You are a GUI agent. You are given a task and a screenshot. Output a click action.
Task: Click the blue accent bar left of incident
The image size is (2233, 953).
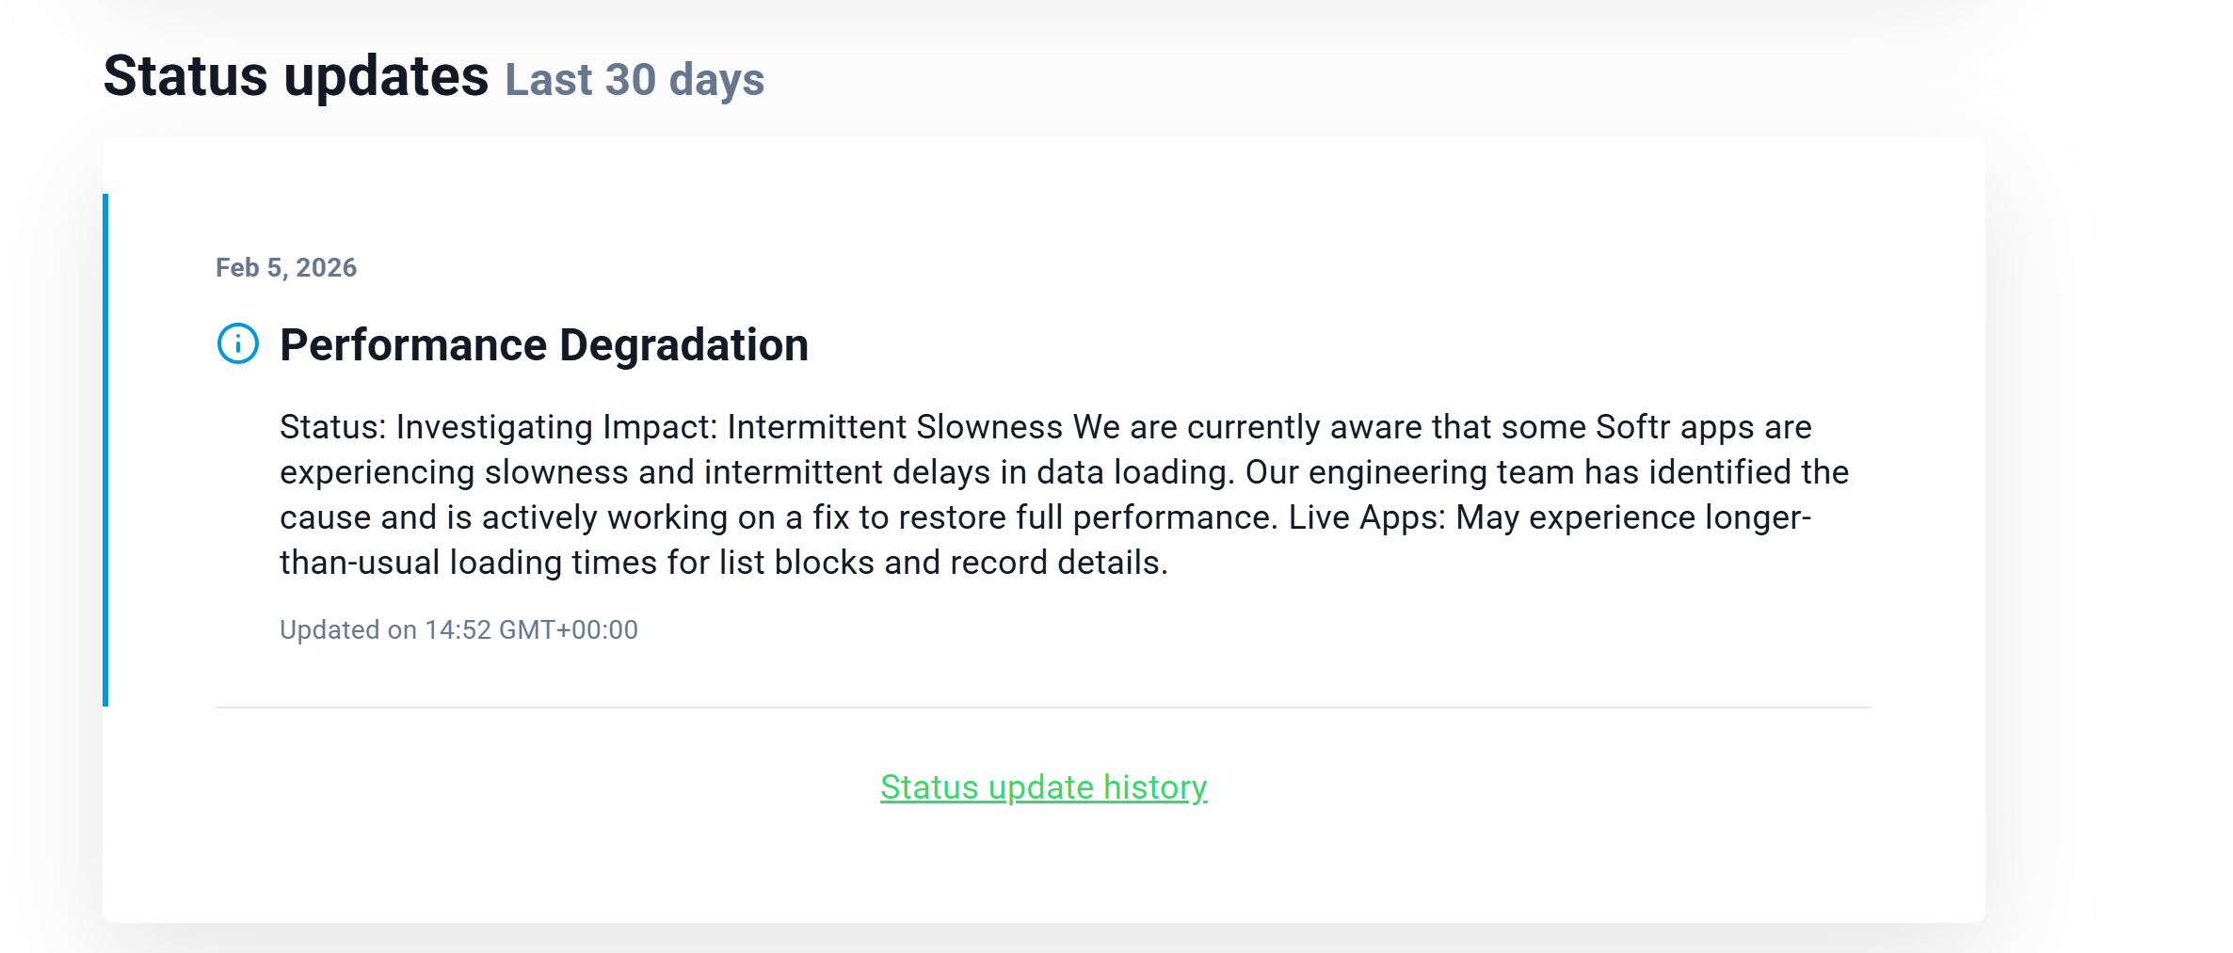coord(105,450)
